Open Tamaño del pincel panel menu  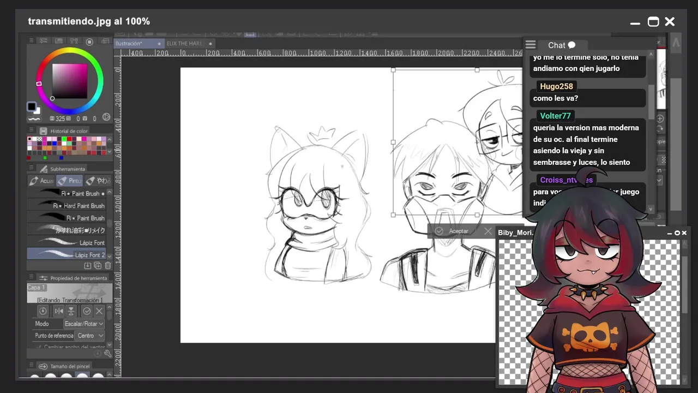[x=31, y=366]
